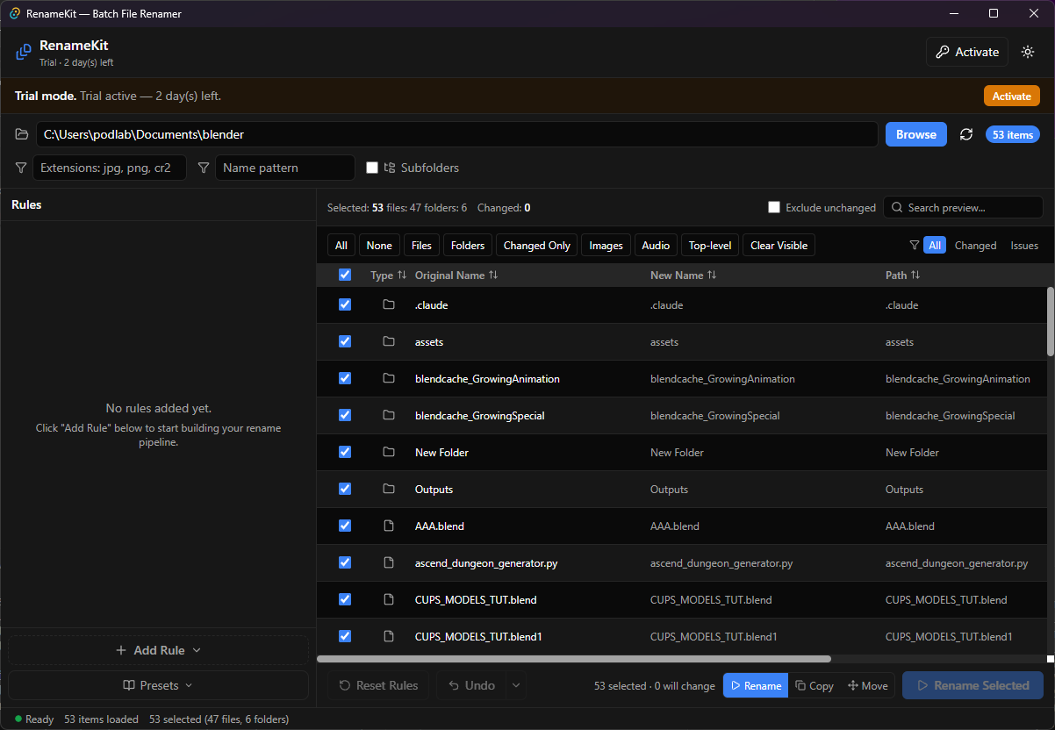
Task: Click the folder icon beside path field
Action: (22, 134)
